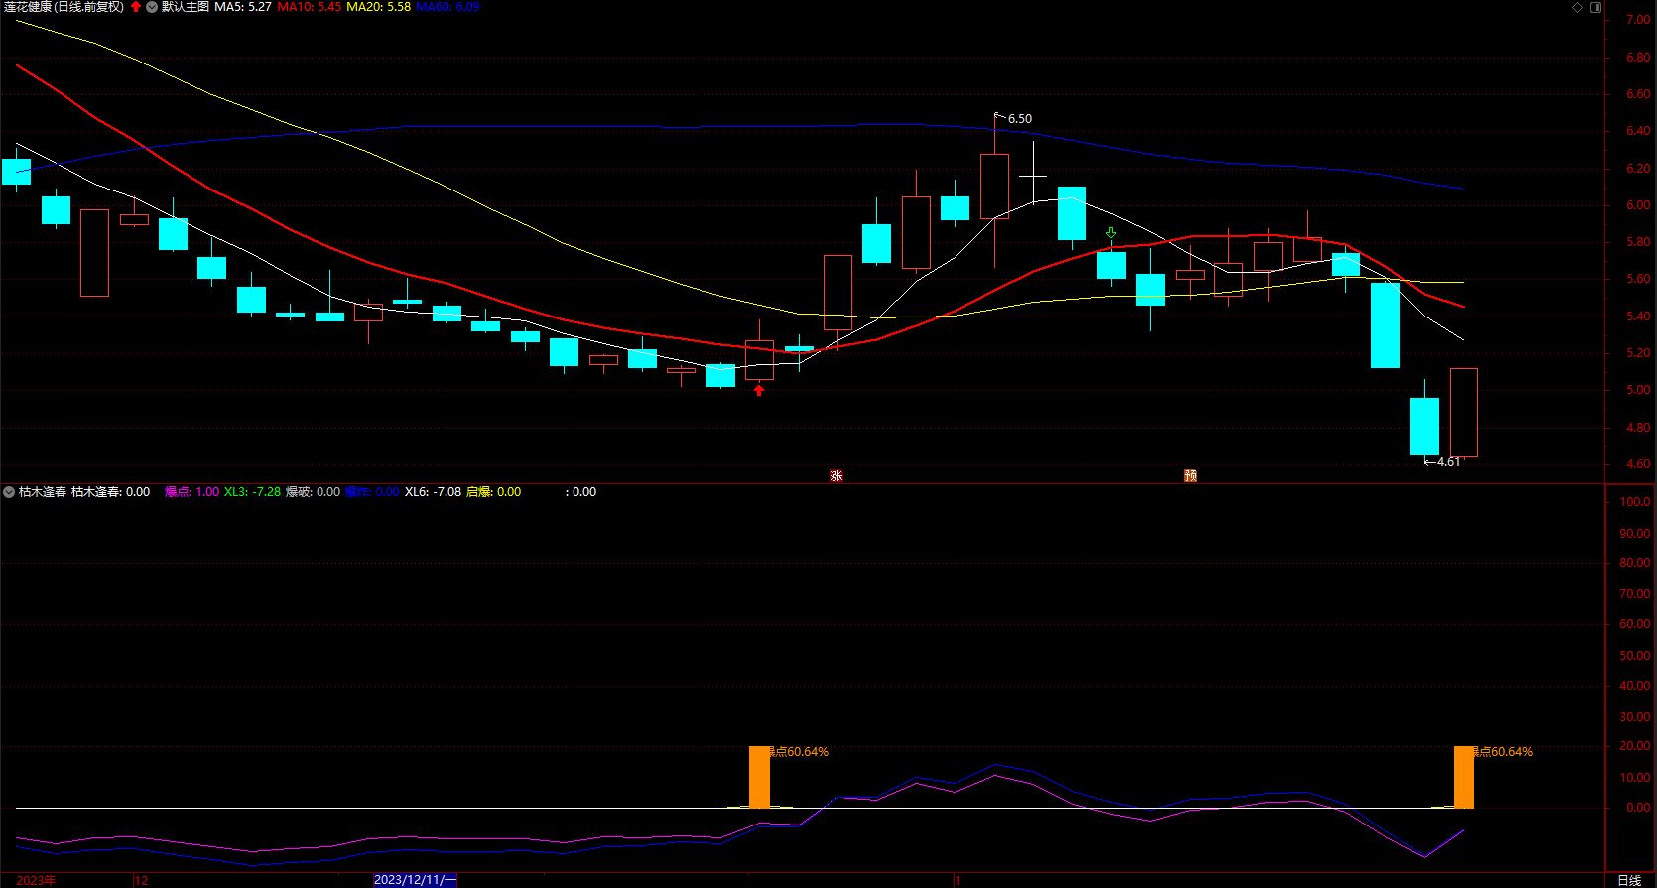
Task: Click the diamond icon at chart top right
Action: (1578, 7)
